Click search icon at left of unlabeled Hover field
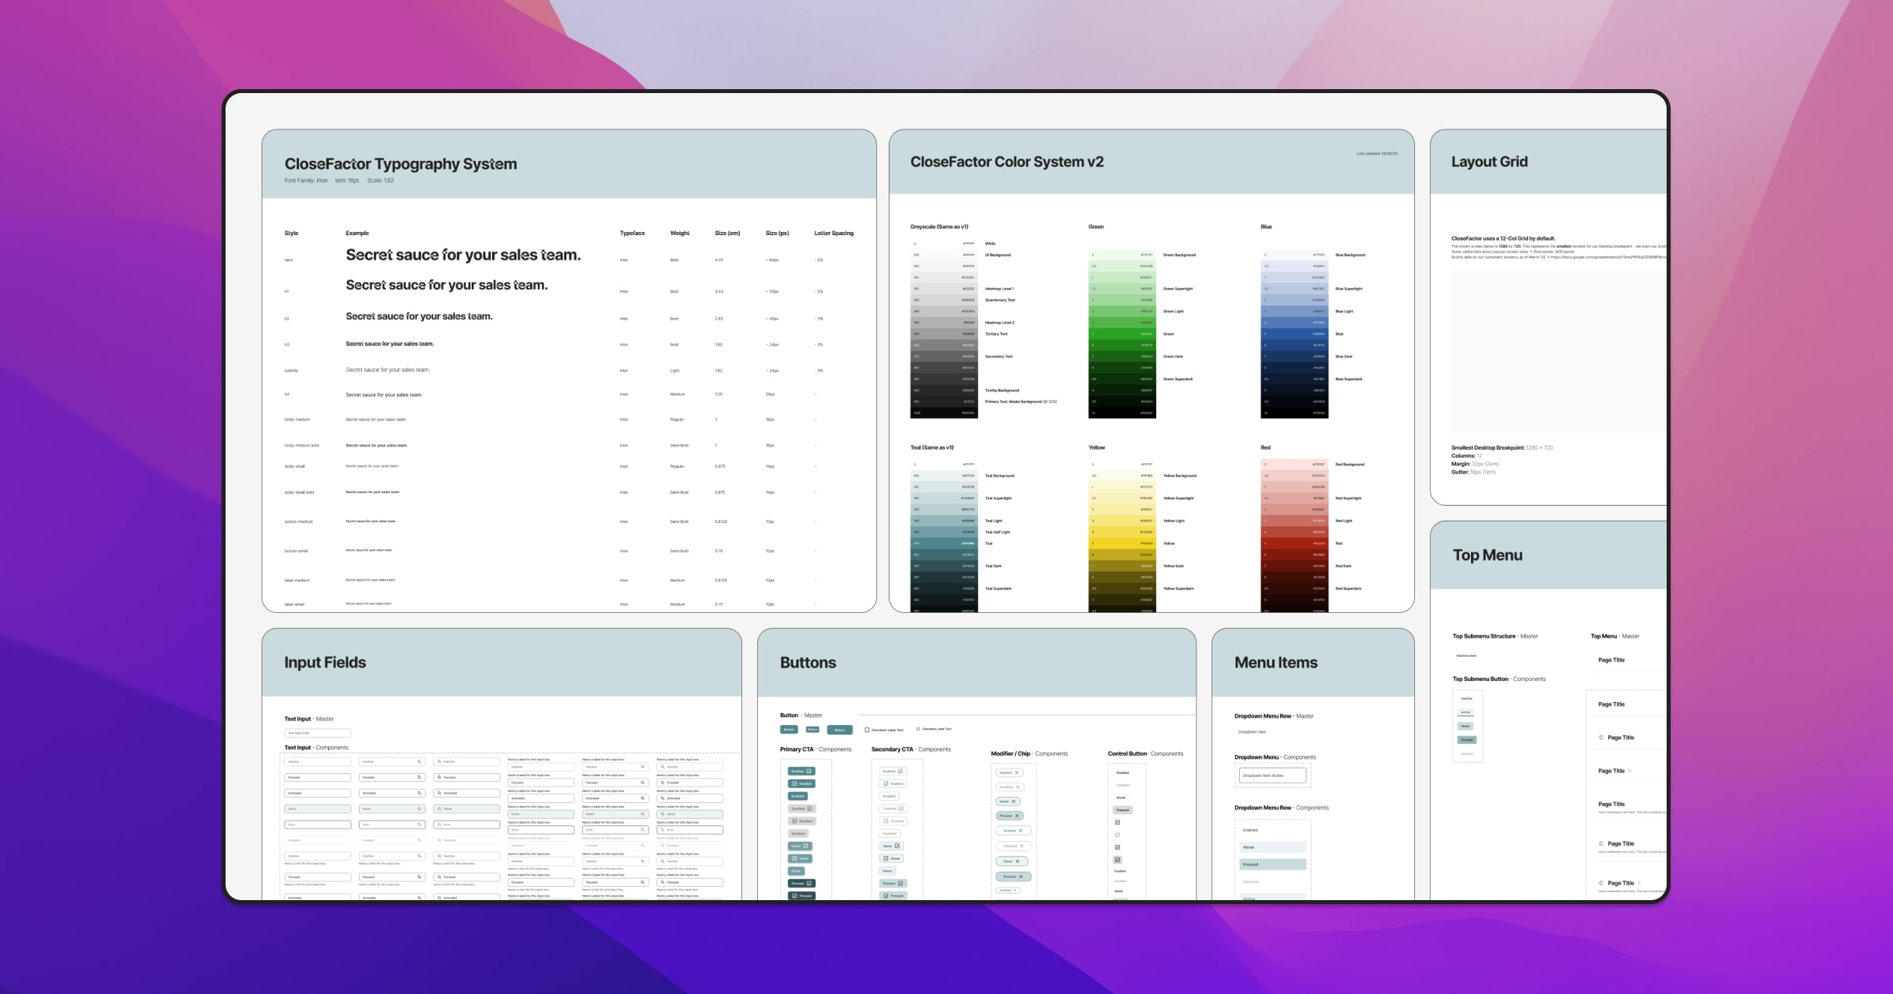 click(439, 809)
